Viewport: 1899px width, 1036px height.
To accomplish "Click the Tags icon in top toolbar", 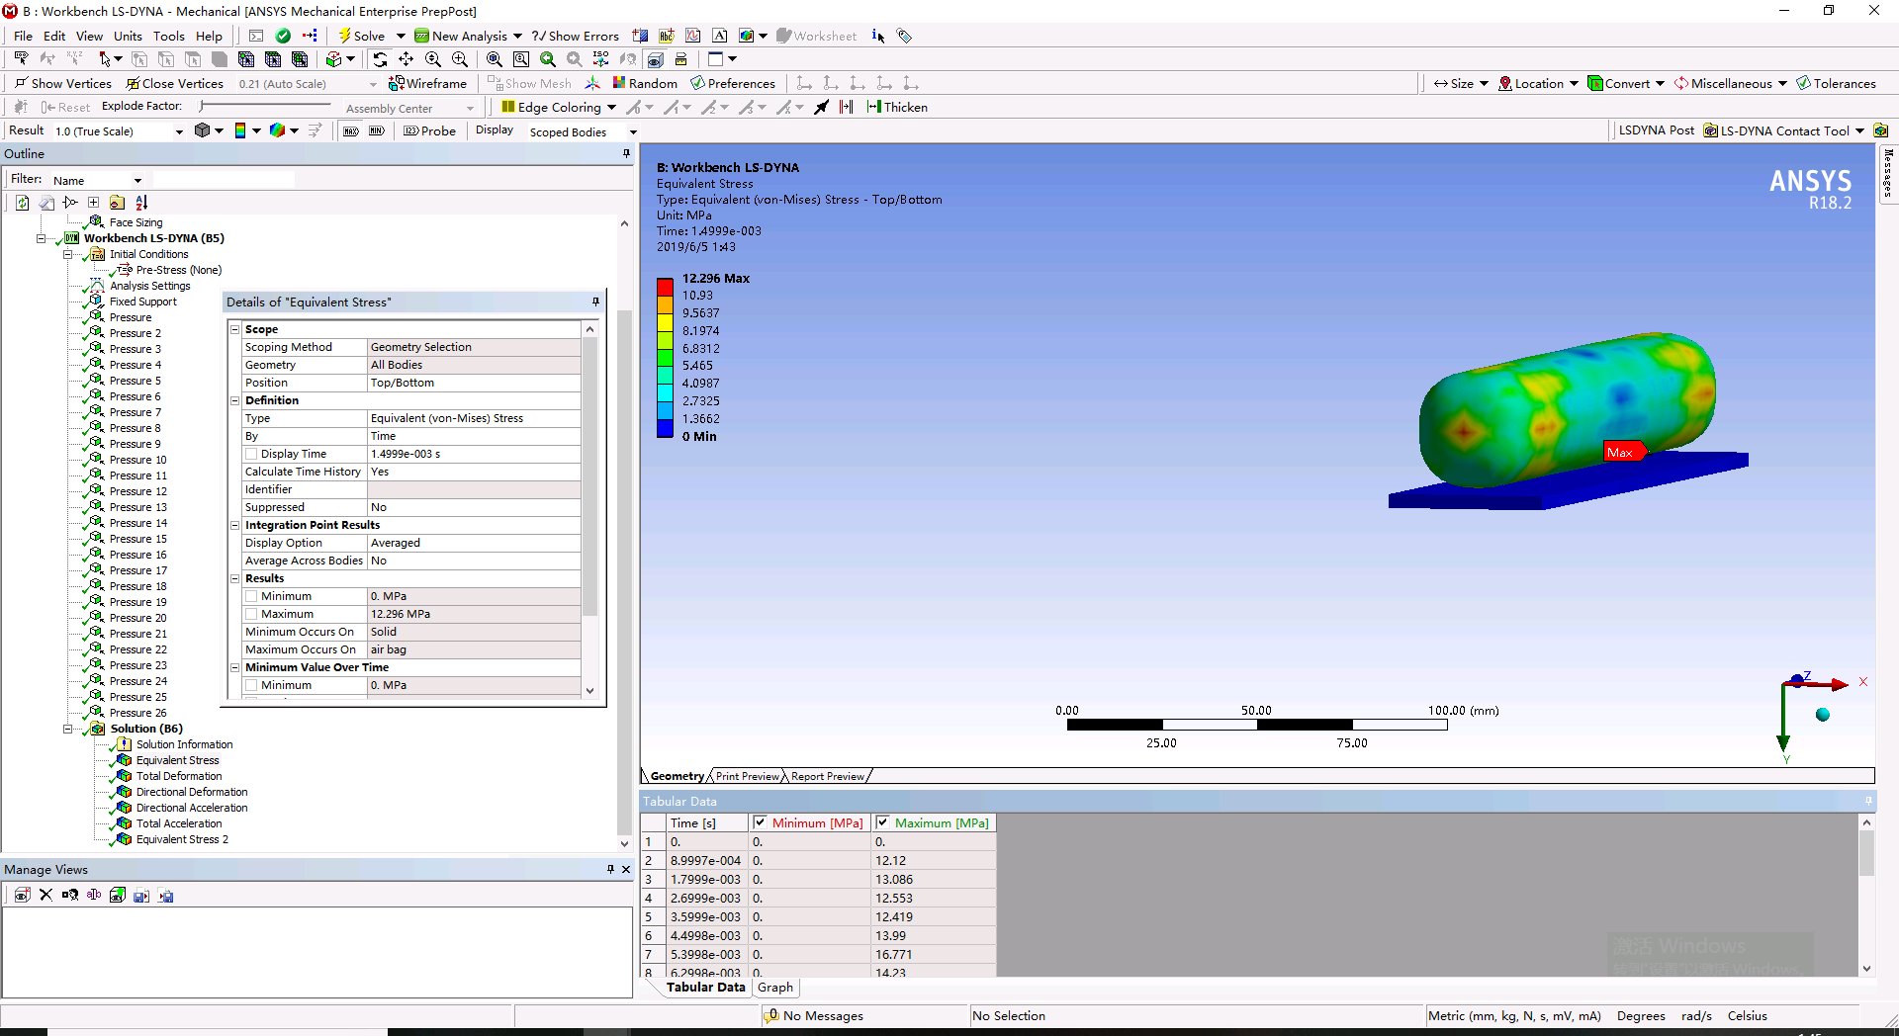I will click(x=904, y=36).
